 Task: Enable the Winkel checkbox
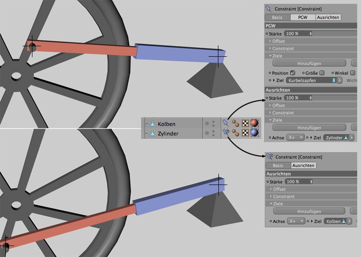click(352, 72)
